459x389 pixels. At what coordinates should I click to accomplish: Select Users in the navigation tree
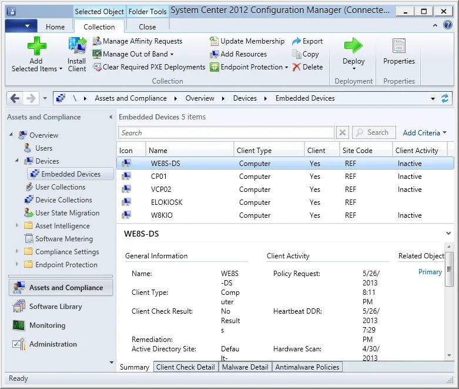pyautogui.click(x=44, y=148)
